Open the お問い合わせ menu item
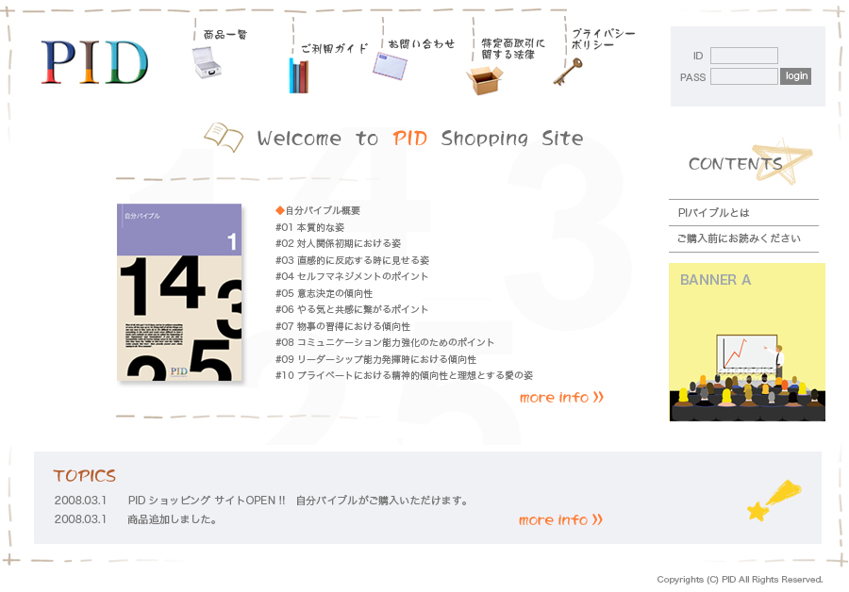849x592 pixels. 422,43
